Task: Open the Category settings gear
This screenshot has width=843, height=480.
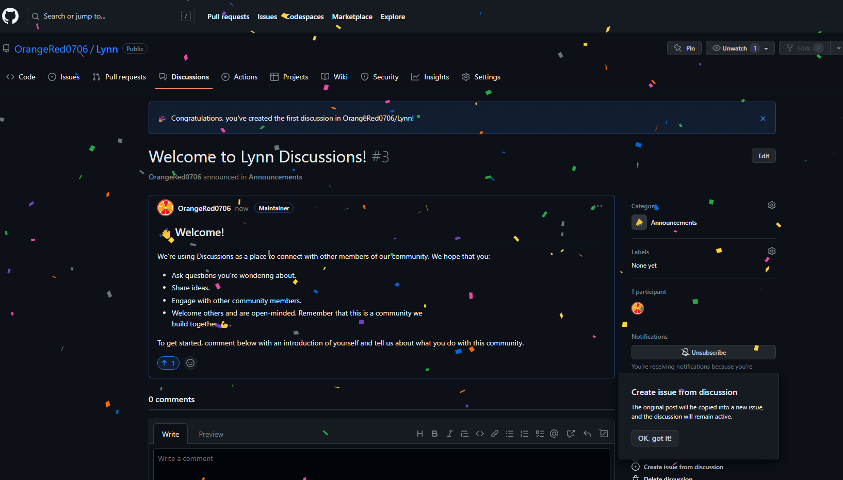Action: click(772, 205)
